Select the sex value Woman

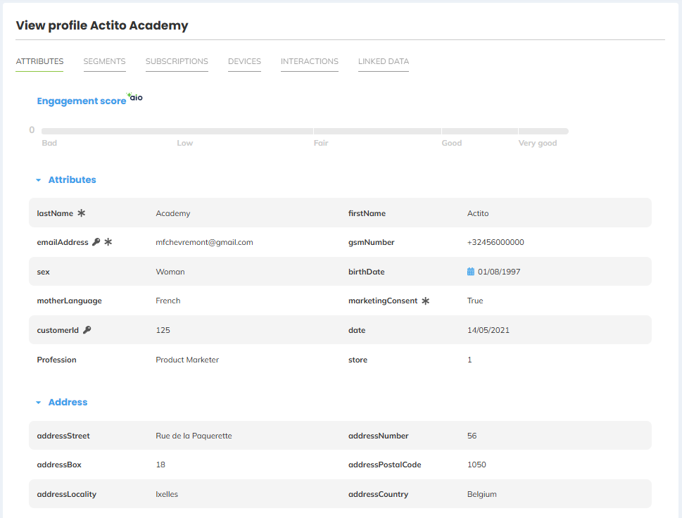pos(170,272)
